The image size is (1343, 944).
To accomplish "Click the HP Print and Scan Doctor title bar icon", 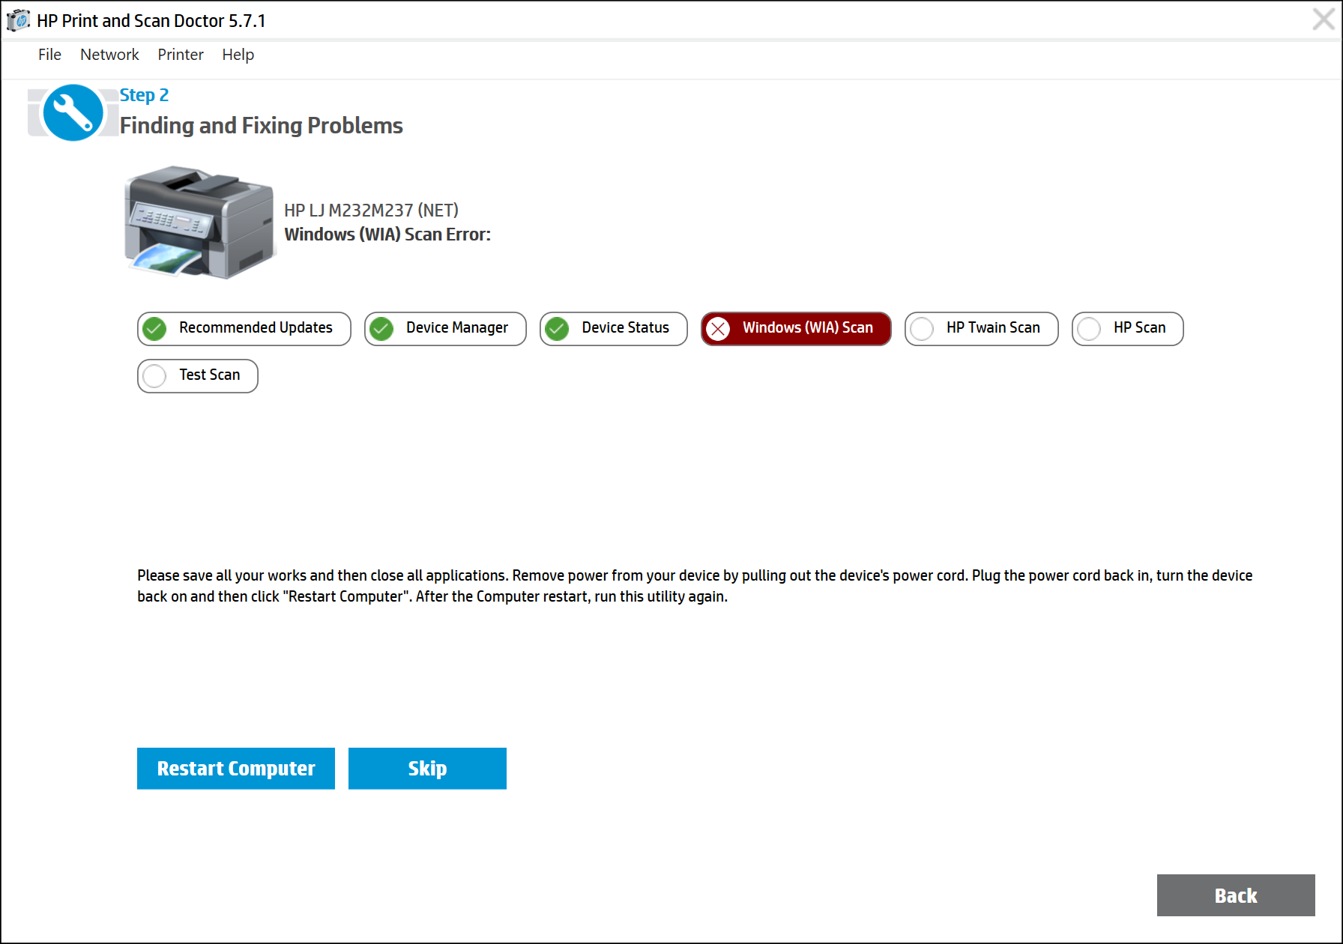I will [x=19, y=19].
